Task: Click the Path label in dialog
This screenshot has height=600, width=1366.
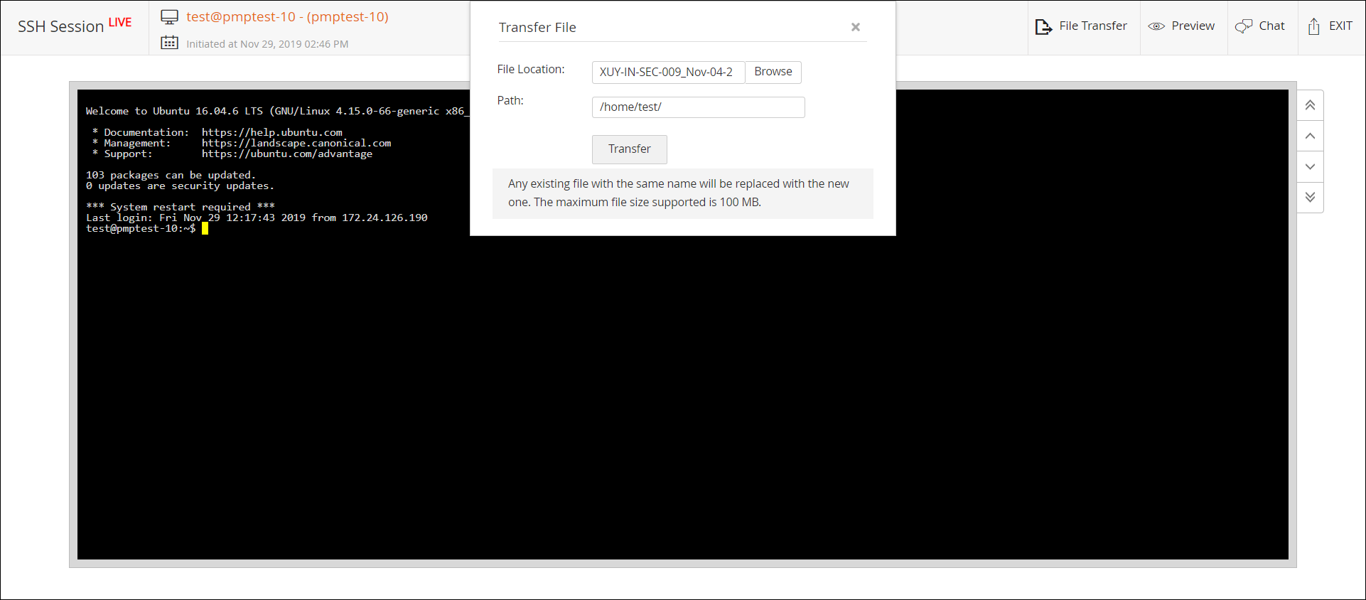Action: [x=510, y=100]
